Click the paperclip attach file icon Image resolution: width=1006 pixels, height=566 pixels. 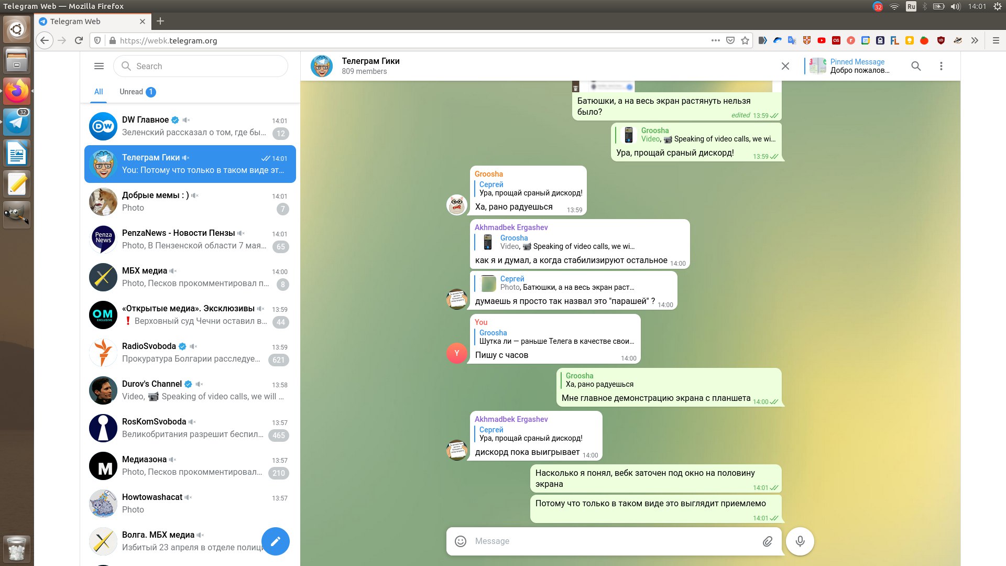(768, 541)
